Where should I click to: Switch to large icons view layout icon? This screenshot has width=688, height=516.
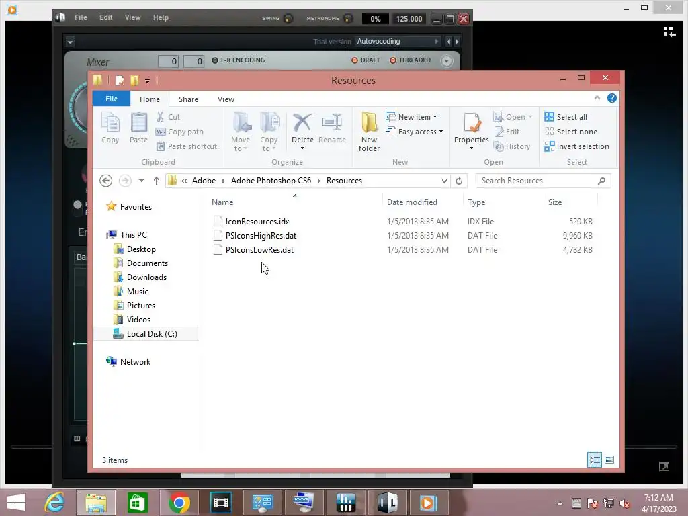coord(609,460)
